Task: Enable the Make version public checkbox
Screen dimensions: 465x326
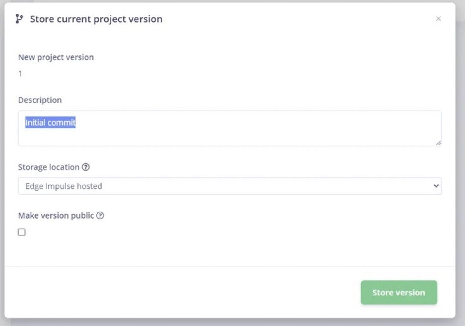Action: [22, 232]
